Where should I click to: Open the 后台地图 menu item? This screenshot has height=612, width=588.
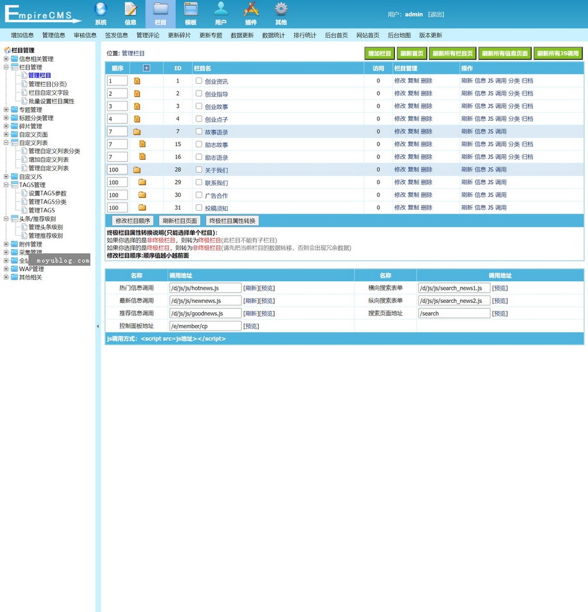[x=399, y=35]
